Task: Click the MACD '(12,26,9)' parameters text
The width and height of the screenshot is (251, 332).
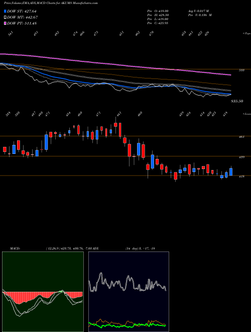Action: [x=52, y=248]
